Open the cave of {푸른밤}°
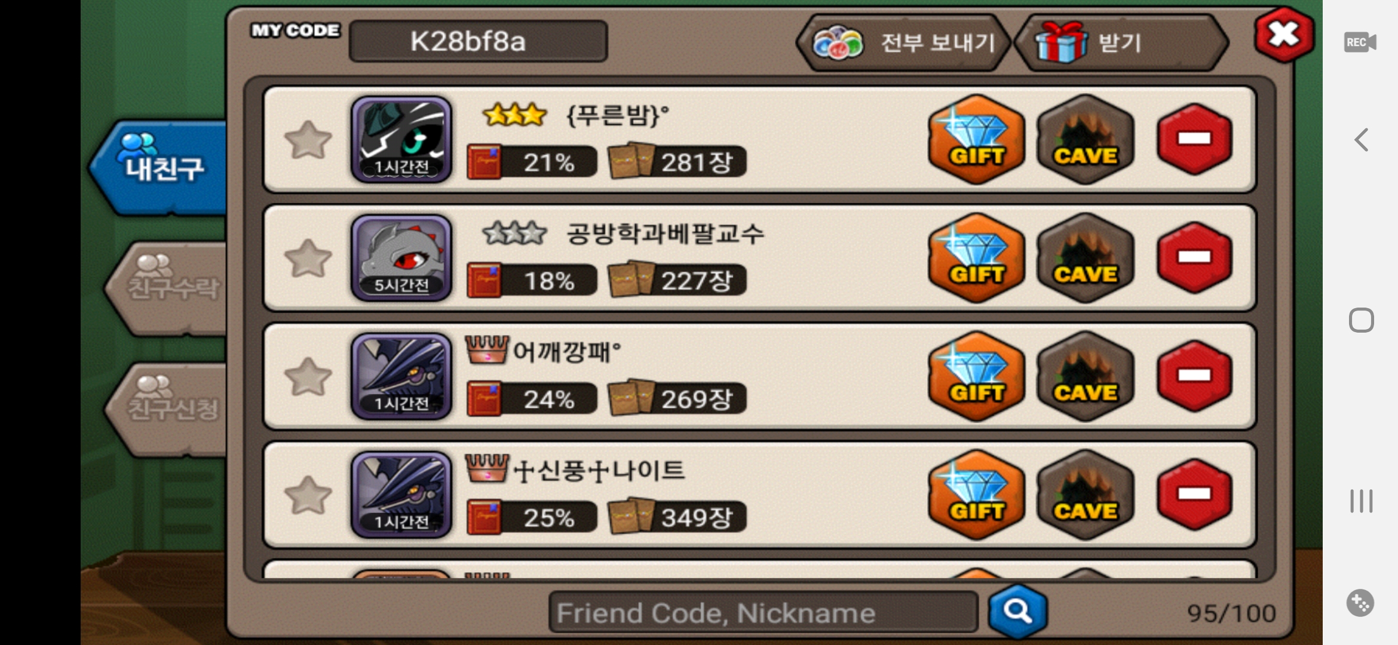Image resolution: width=1398 pixels, height=645 pixels. click(1085, 139)
